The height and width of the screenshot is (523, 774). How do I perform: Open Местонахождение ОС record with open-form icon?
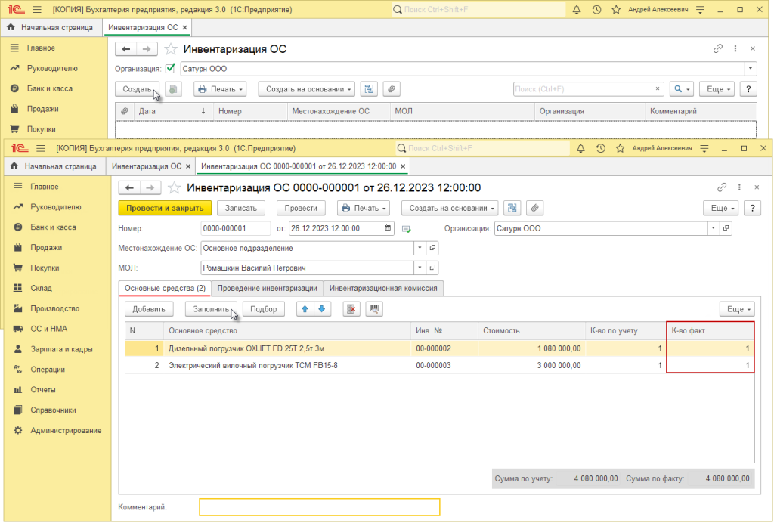[432, 248]
